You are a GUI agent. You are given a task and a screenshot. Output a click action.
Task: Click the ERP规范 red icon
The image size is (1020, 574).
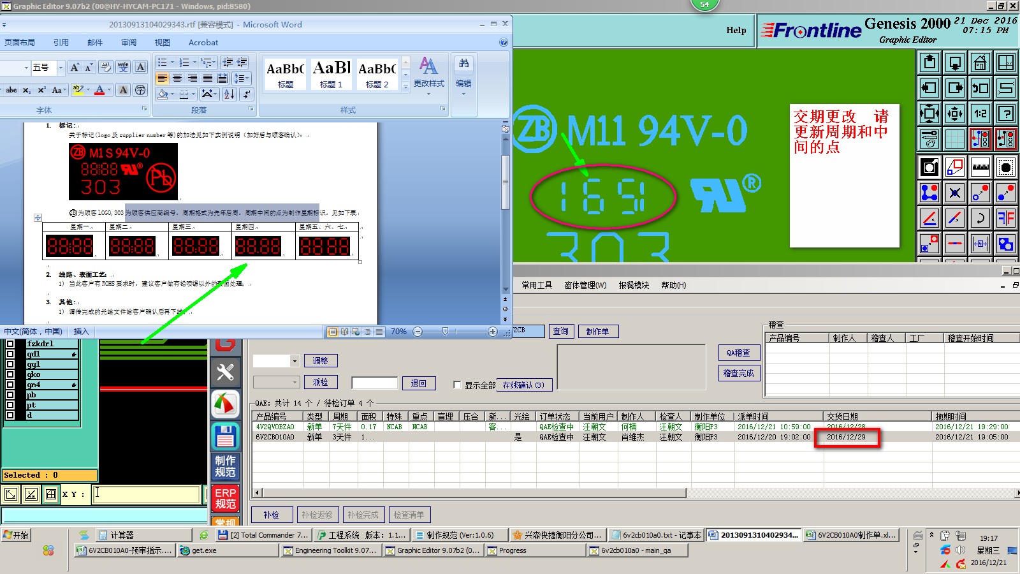pos(225,499)
